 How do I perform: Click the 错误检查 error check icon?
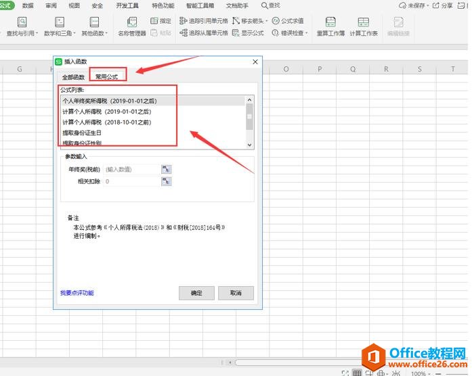[x=275, y=32]
